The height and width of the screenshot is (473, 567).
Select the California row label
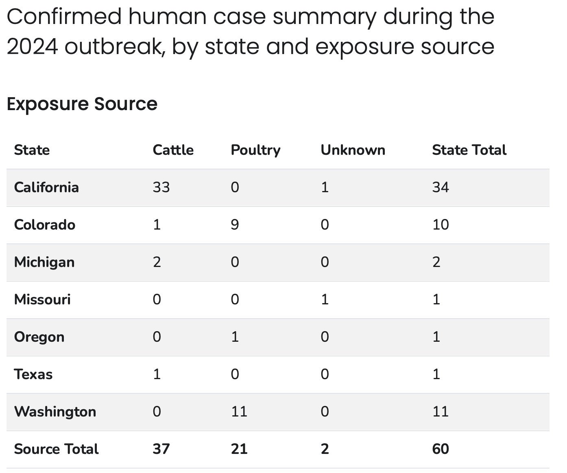46,187
